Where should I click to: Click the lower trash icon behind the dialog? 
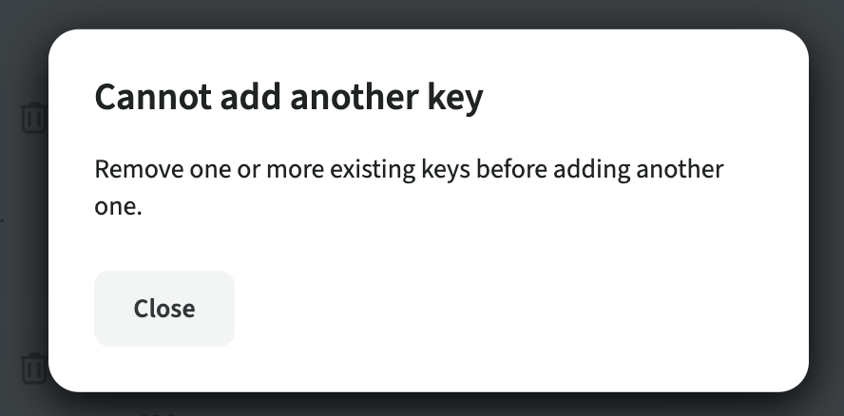[x=33, y=368]
